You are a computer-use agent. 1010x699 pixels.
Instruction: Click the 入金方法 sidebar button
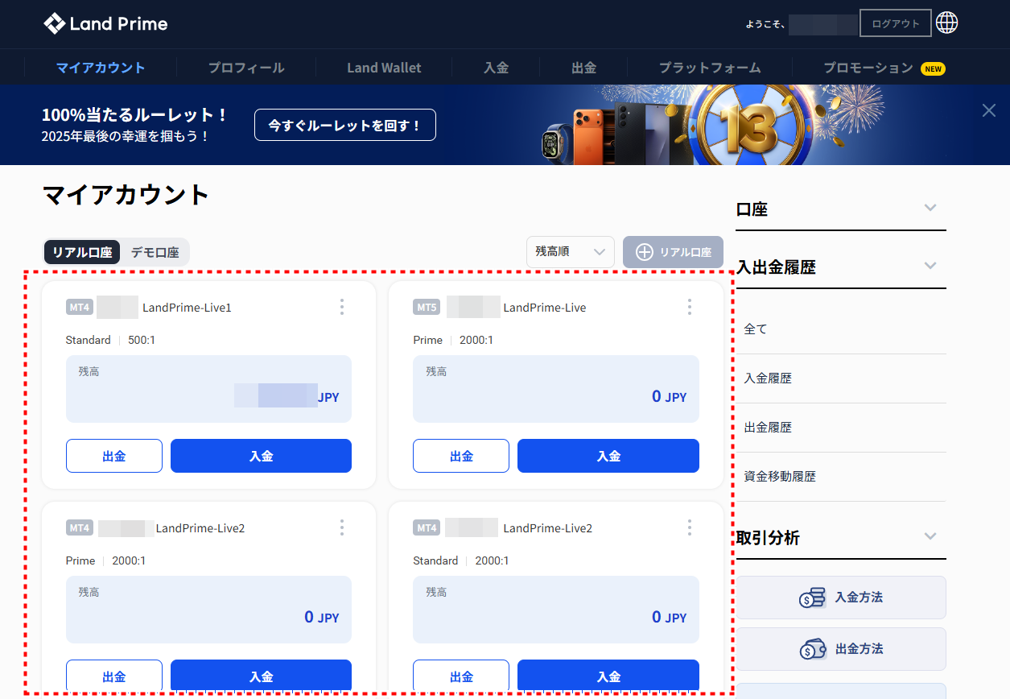point(841,598)
